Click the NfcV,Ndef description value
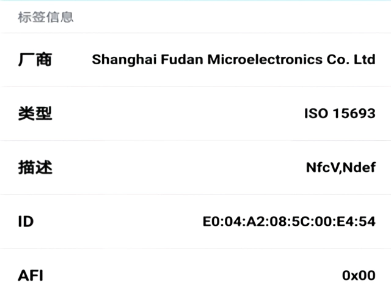 tap(340, 168)
